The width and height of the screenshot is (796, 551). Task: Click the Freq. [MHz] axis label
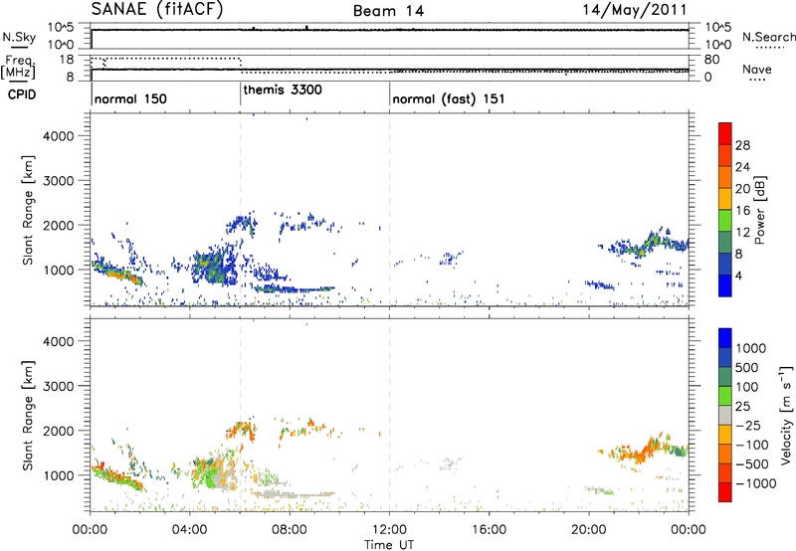click(x=18, y=67)
